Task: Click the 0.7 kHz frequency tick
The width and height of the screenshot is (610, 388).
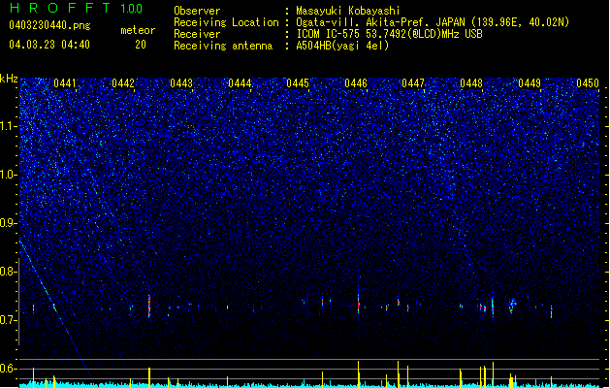Action: tap(9, 320)
